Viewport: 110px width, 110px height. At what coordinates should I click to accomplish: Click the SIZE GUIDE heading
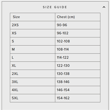click(x=55, y=7)
